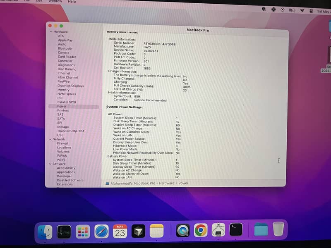Select PCI in the sidebar
This screenshot has width=331, height=248.
60,98
